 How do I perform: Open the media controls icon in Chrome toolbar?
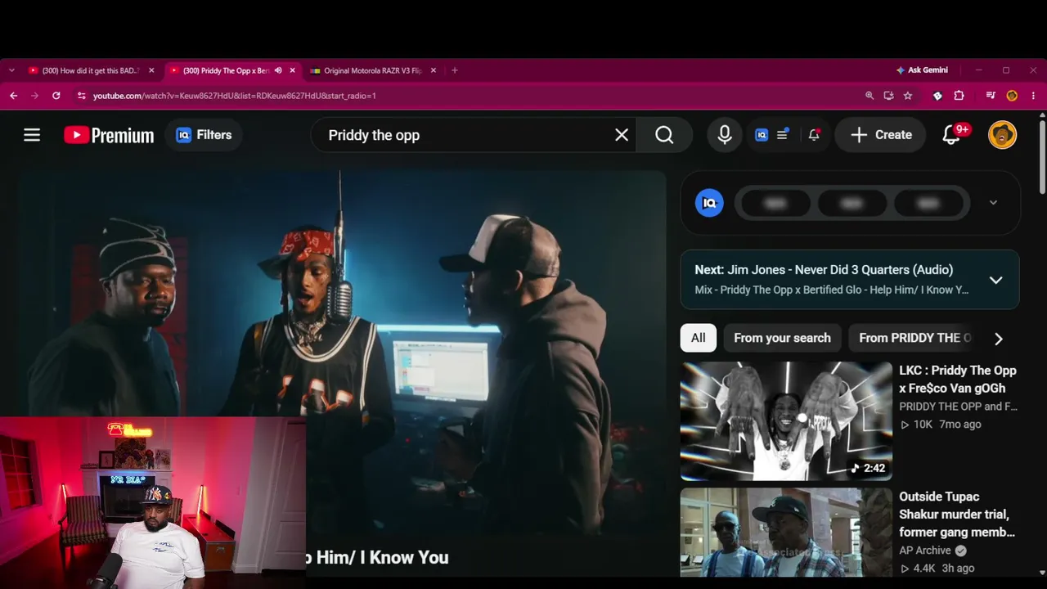point(991,96)
